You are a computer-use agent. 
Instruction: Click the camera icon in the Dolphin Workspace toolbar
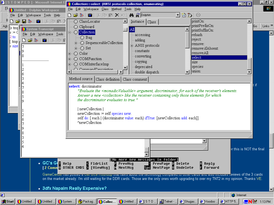[38, 21]
